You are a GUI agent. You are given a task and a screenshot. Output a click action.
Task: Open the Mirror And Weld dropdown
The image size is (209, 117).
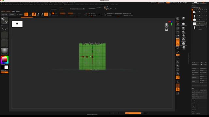77,9
